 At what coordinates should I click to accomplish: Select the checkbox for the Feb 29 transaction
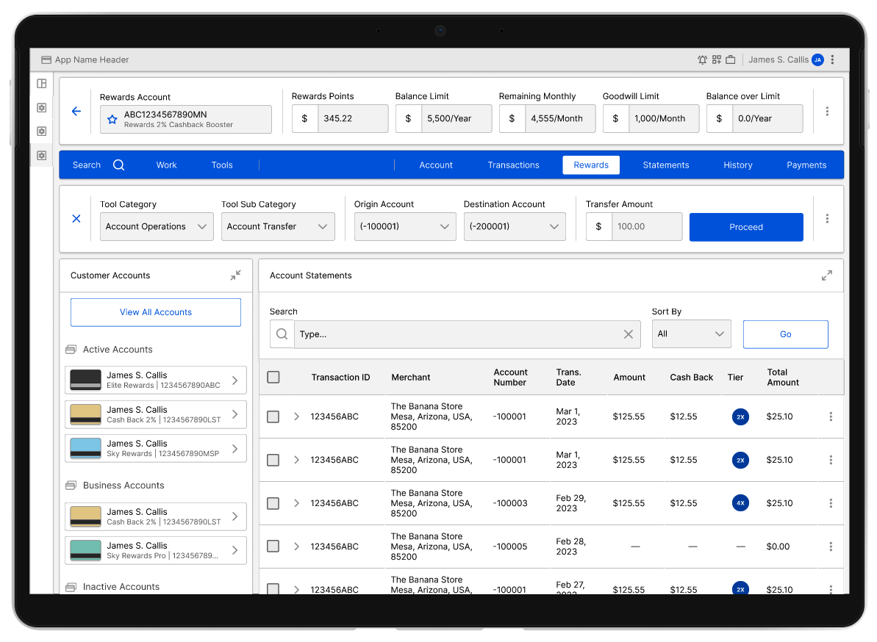coord(273,503)
